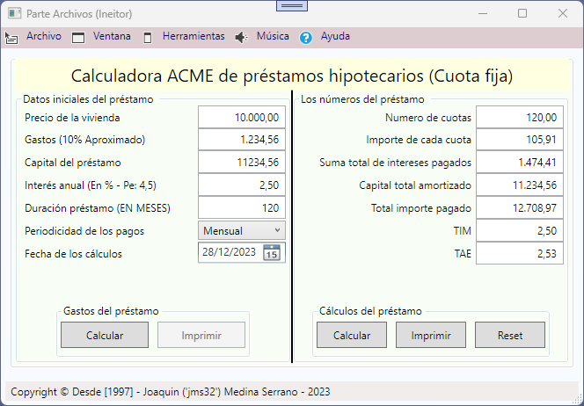Focus the Gastos (10% Aproximado) field
This screenshot has height=406, width=584.
242,140
